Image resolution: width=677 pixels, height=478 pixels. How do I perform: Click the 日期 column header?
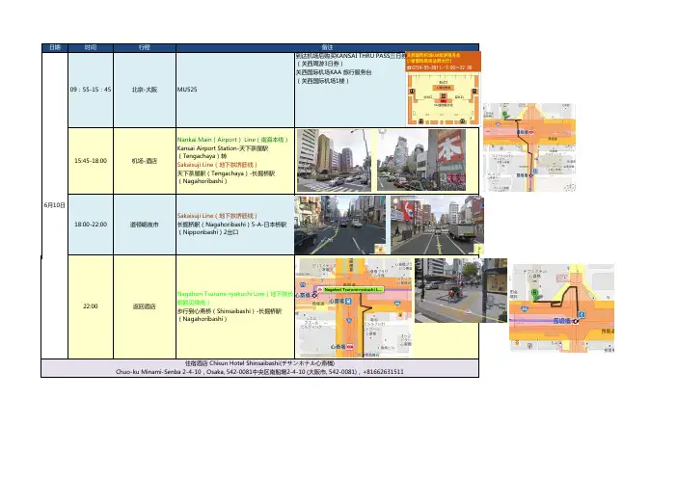coord(55,46)
